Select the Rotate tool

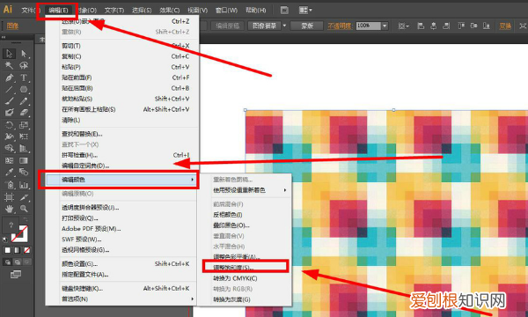tap(9, 125)
